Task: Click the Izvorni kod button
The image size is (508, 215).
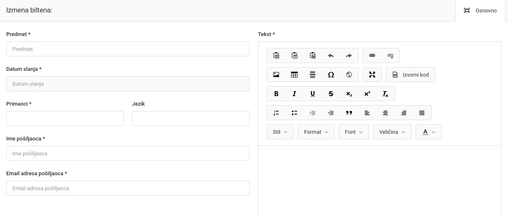Action: coord(410,75)
